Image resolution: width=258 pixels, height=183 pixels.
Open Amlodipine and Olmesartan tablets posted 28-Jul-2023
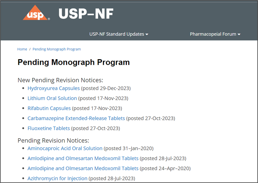83,158
